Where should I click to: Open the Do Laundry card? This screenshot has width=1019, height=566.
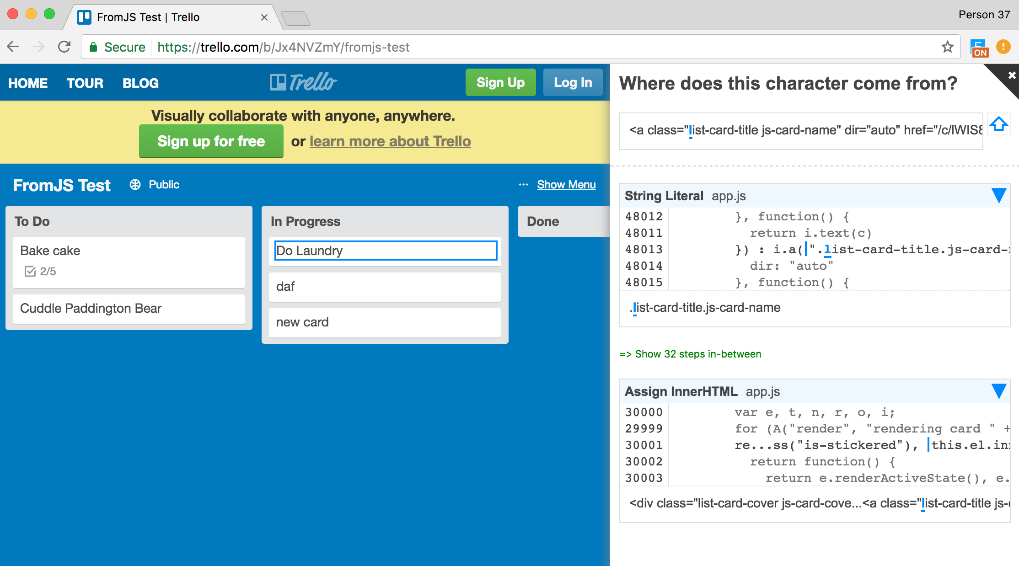(x=385, y=251)
